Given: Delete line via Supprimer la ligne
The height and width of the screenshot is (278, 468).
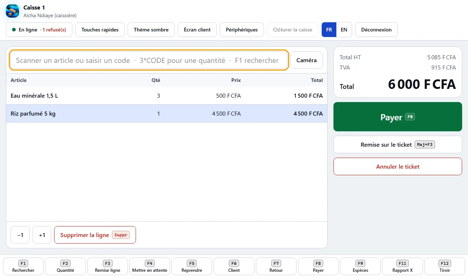Looking at the screenshot, I should tap(95, 235).
